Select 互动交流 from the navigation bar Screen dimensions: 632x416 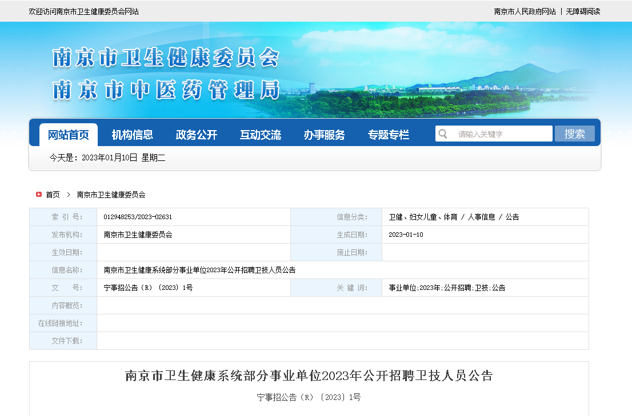tap(261, 135)
